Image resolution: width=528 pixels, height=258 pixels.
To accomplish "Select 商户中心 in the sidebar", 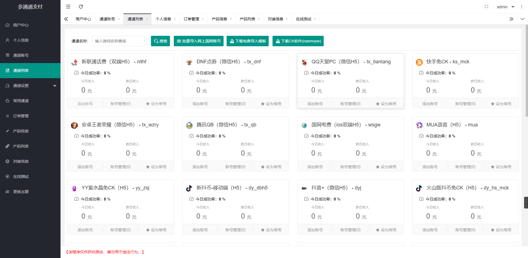I will click(x=20, y=25).
